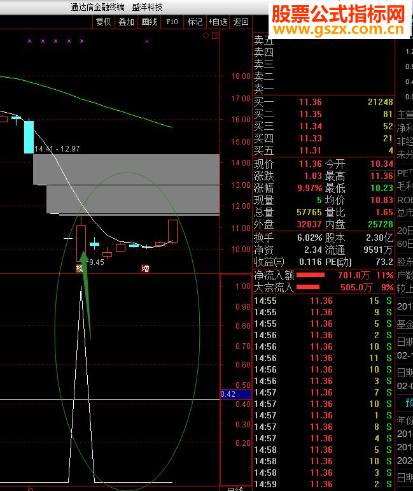The image size is (413, 491).
Task: Click the large cyan candlestick near 15.00
Action: (x=29, y=137)
